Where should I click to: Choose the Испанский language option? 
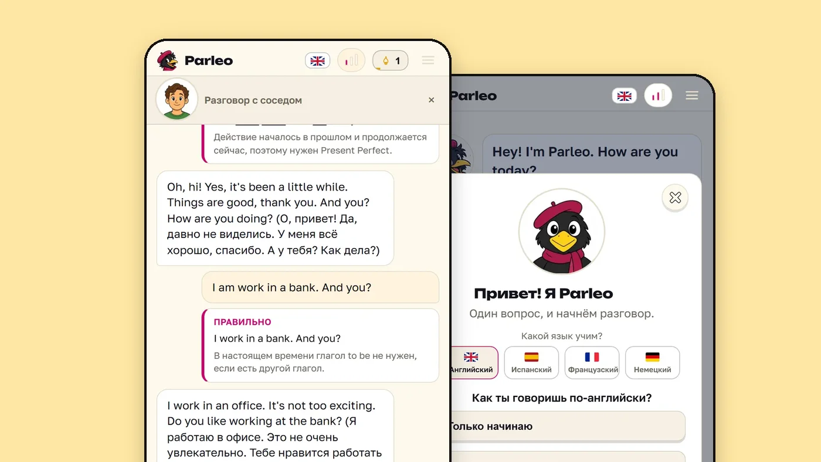point(531,363)
